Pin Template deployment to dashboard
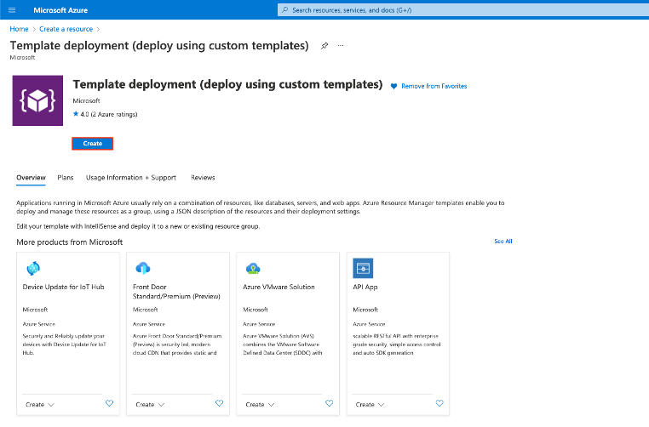Screen dimensions: 649x427 tap(324, 46)
